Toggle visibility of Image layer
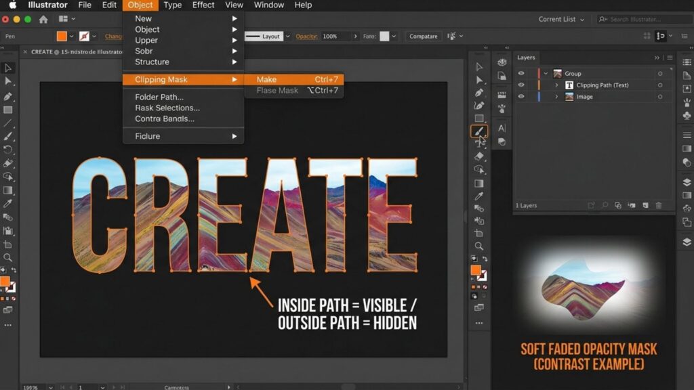This screenshot has width=694, height=390. click(x=521, y=96)
